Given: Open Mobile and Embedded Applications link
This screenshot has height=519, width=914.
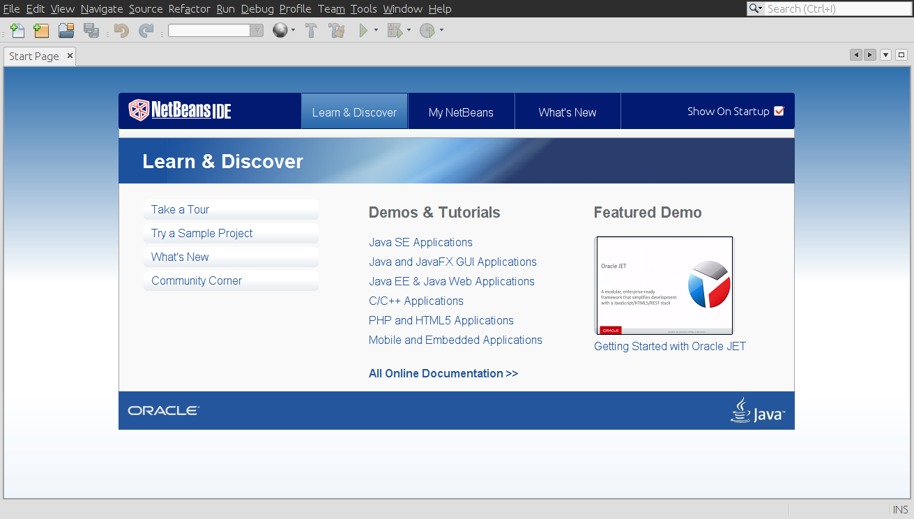Looking at the screenshot, I should pos(455,340).
